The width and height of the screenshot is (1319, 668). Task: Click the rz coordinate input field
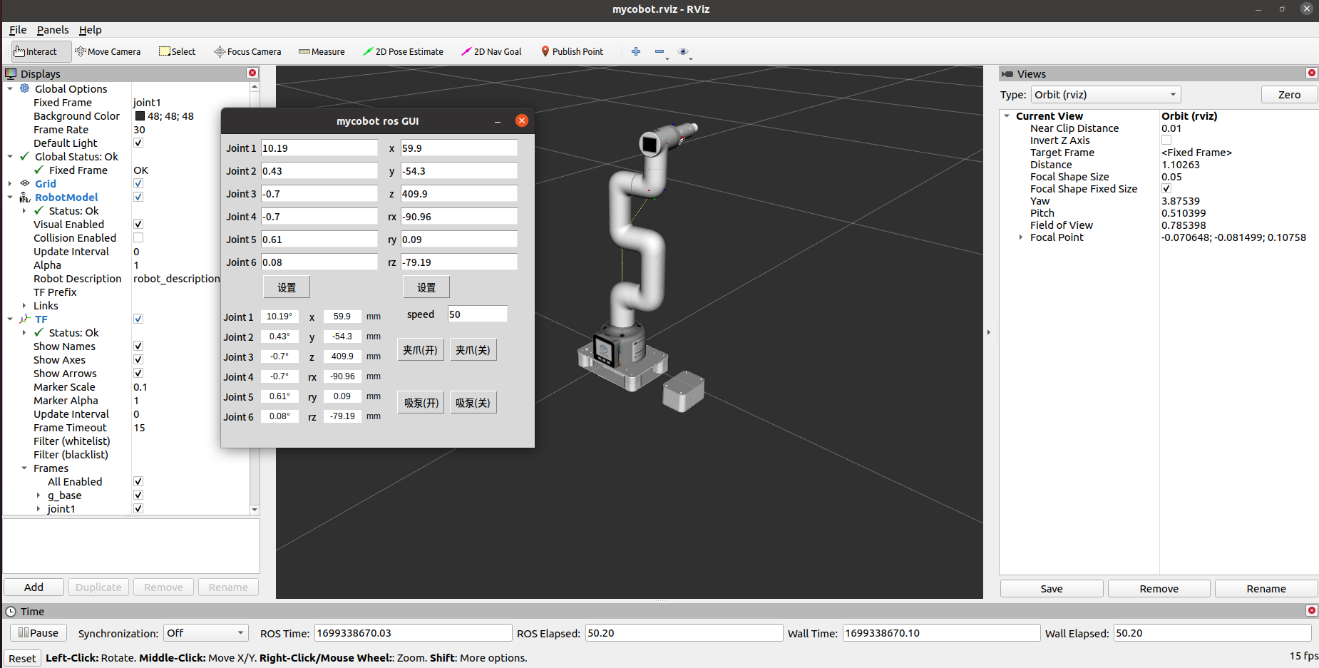pos(458,262)
